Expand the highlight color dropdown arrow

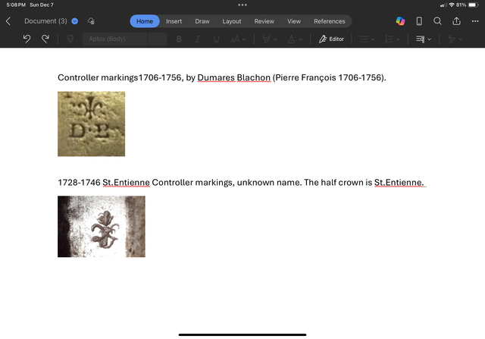pyautogui.click(x=275, y=39)
